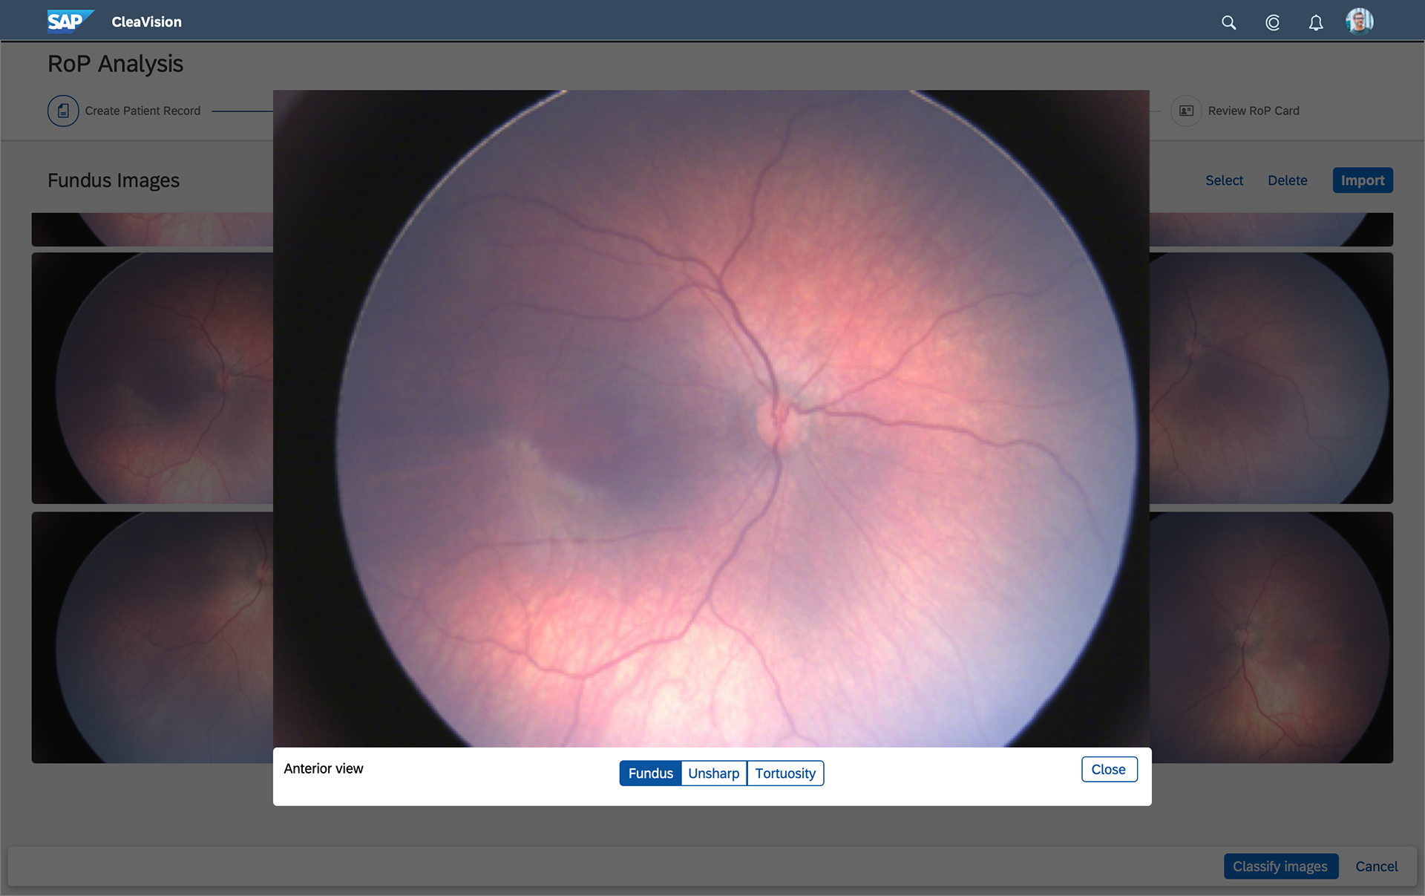Open the notifications bell
This screenshot has height=896, width=1425.
click(1315, 23)
